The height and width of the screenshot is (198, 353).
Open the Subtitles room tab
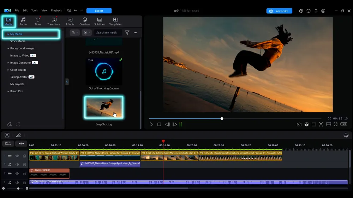click(100, 21)
